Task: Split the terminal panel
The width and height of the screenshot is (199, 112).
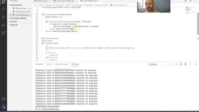Action: coord(181,64)
